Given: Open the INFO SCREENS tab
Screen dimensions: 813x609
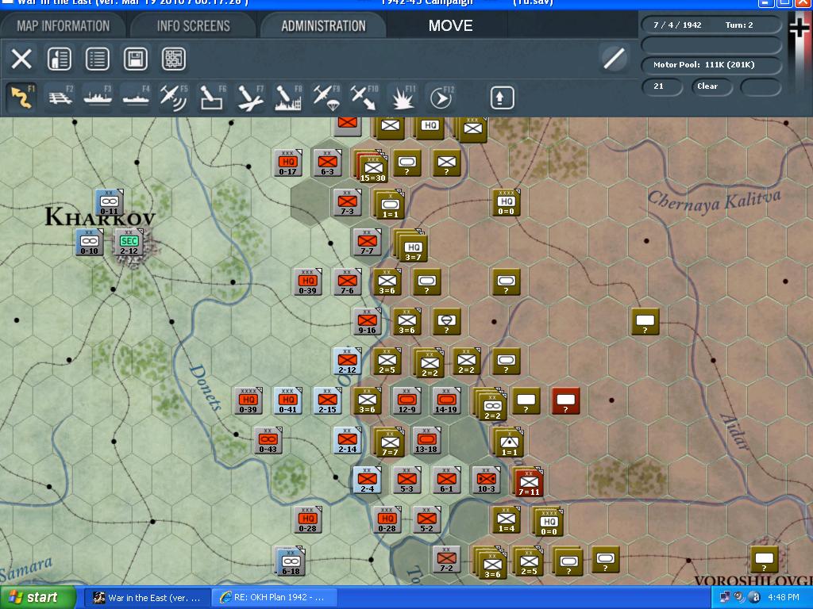Looking at the screenshot, I should coord(194,26).
